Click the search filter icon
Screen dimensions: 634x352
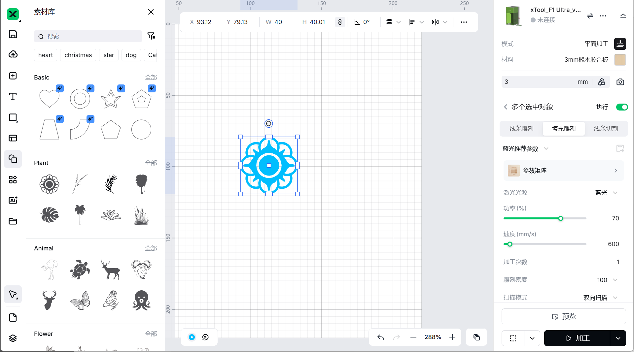click(x=151, y=36)
